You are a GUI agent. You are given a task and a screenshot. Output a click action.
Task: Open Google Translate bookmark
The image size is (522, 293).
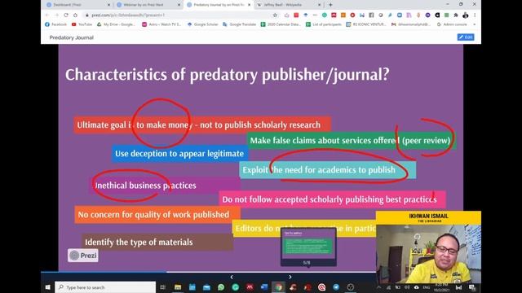[x=239, y=24]
